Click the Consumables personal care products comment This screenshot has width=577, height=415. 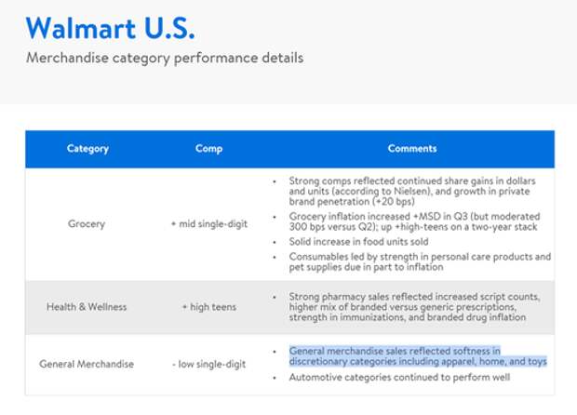[x=420, y=261]
